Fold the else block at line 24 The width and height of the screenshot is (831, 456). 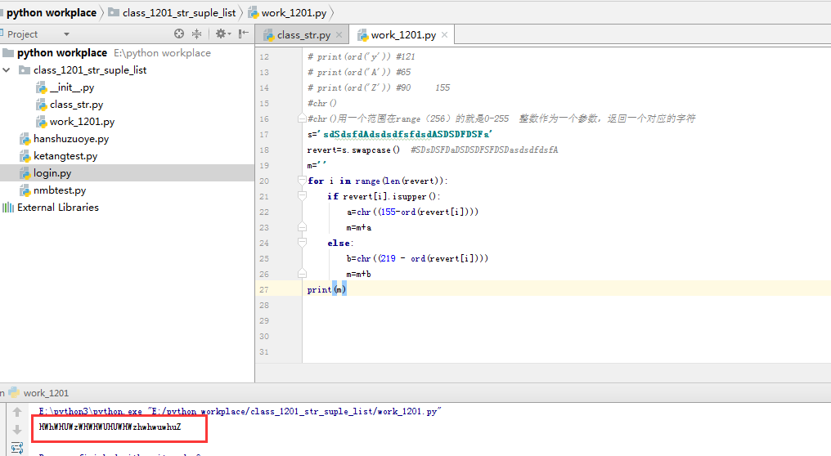[x=301, y=243]
